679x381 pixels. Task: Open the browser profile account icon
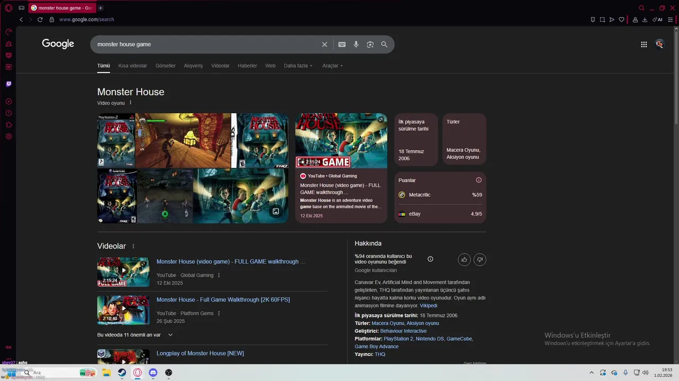635,20
